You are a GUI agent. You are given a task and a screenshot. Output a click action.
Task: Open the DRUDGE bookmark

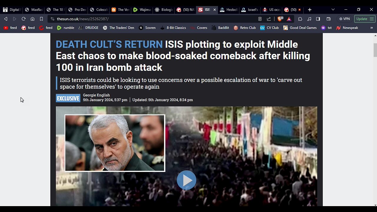[x=88, y=28]
